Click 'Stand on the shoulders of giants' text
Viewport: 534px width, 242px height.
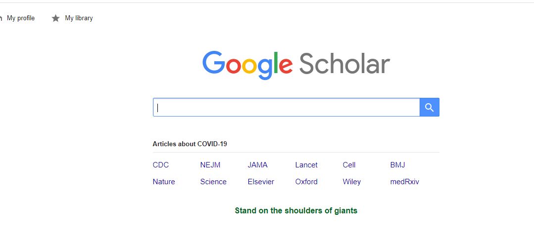(x=296, y=211)
